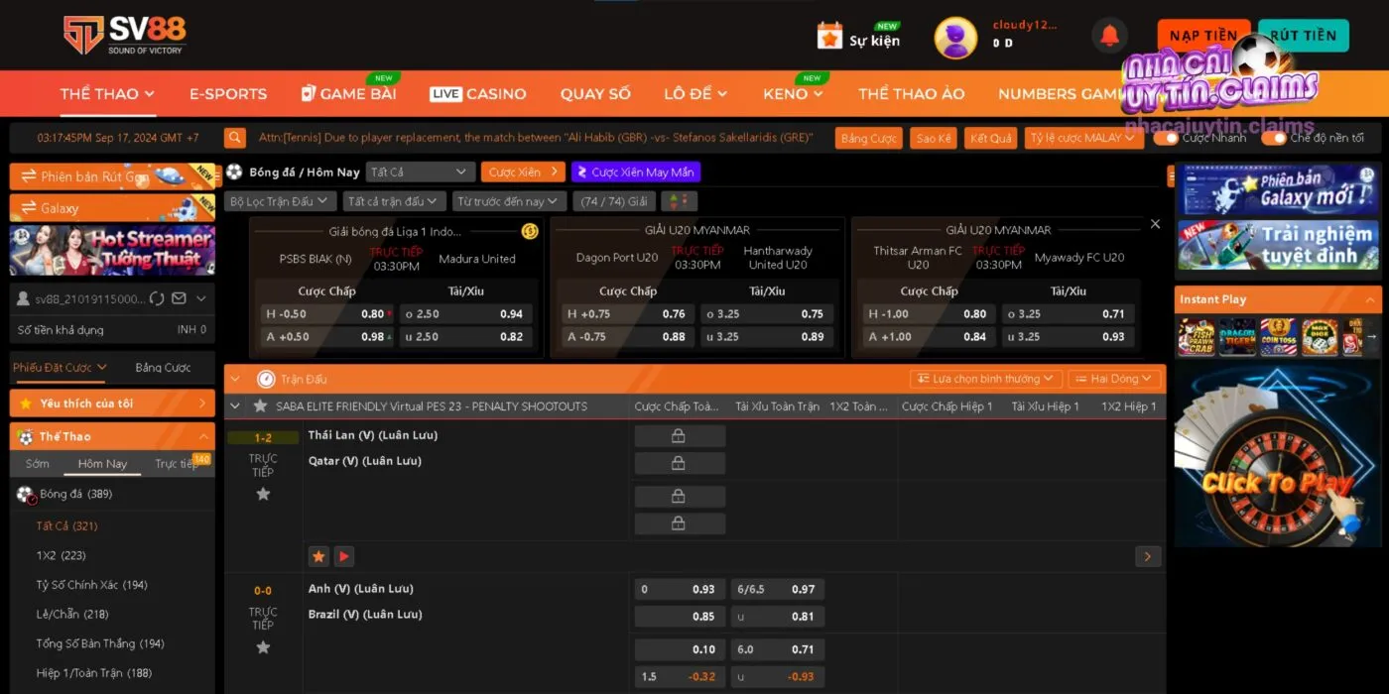Play live stream for Thái Lan vs Qatar
This screenshot has height=694, width=1389.
coord(343,556)
